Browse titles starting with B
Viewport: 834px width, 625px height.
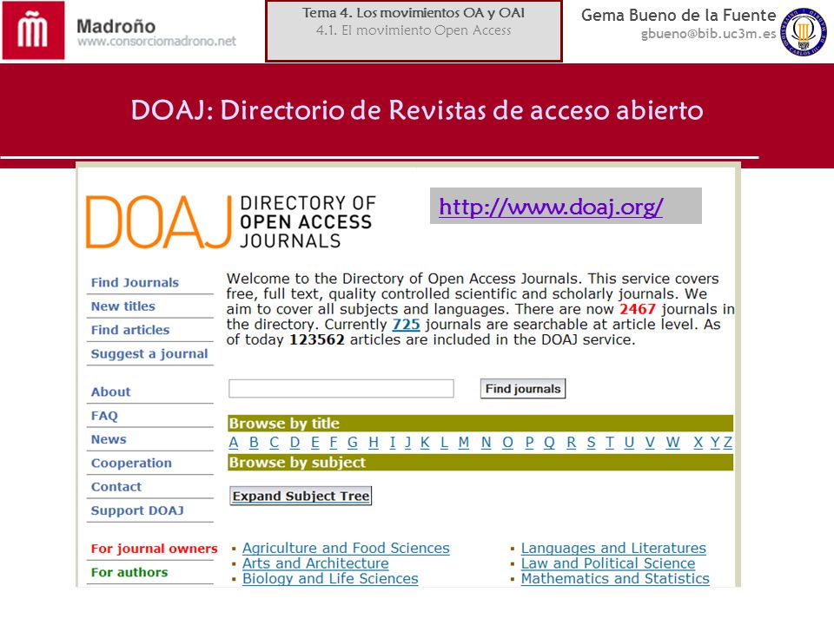click(x=254, y=443)
